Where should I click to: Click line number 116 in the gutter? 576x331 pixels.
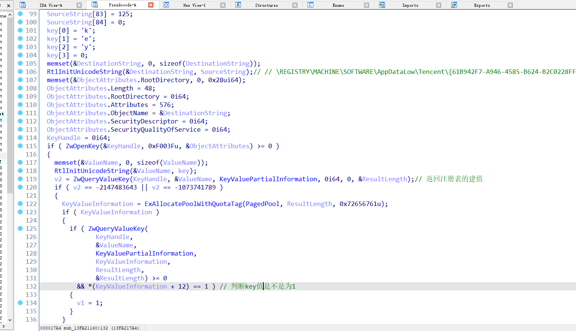pyautogui.click(x=31, y=154)
